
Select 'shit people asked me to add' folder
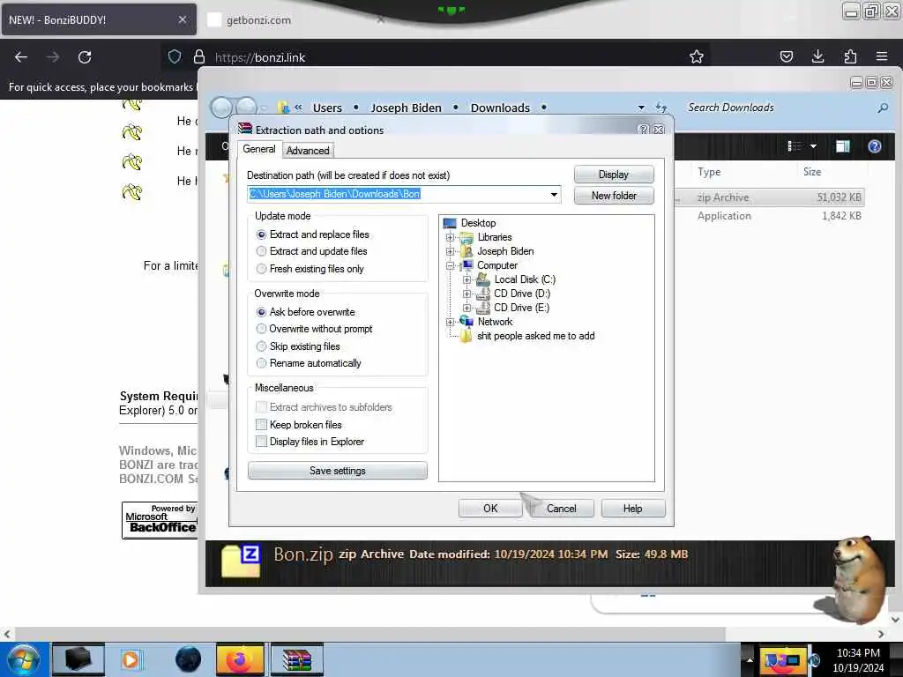[535, 336]
